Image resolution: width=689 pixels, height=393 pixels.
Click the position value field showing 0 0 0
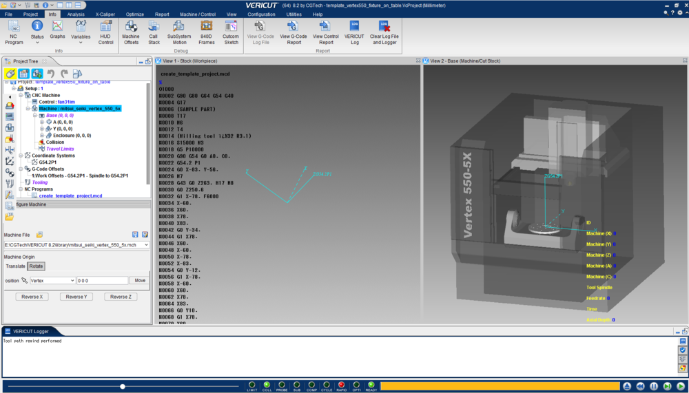pos(103,281)
